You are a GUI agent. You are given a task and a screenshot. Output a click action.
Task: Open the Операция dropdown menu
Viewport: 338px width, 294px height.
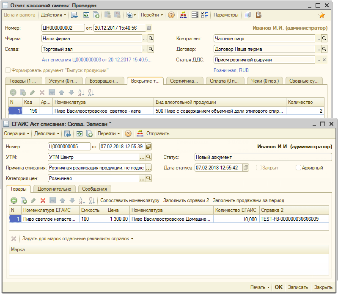tap(16, 133)
